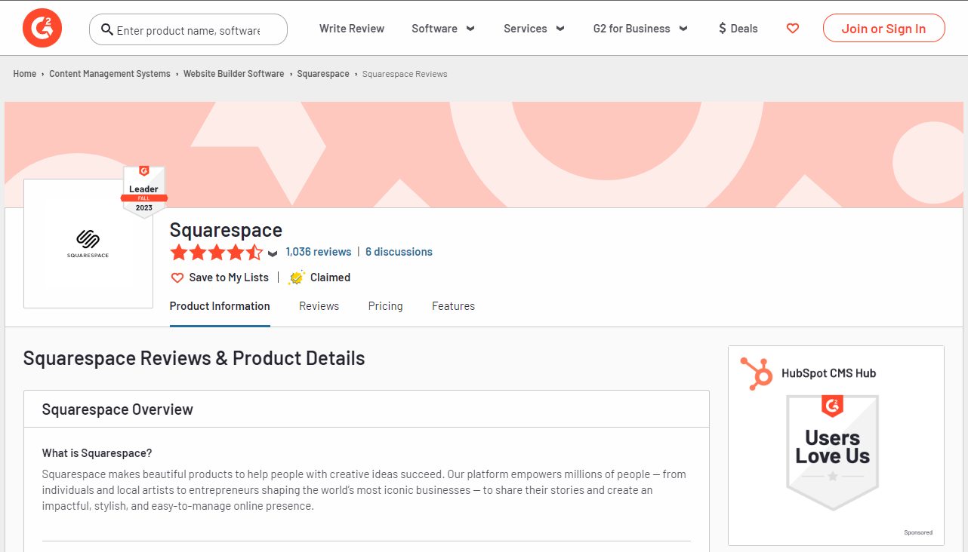The height and width of the screenshot is (552, 968).
Task: Open the G2 for Business menu label
Action: (x=632, y=29)
